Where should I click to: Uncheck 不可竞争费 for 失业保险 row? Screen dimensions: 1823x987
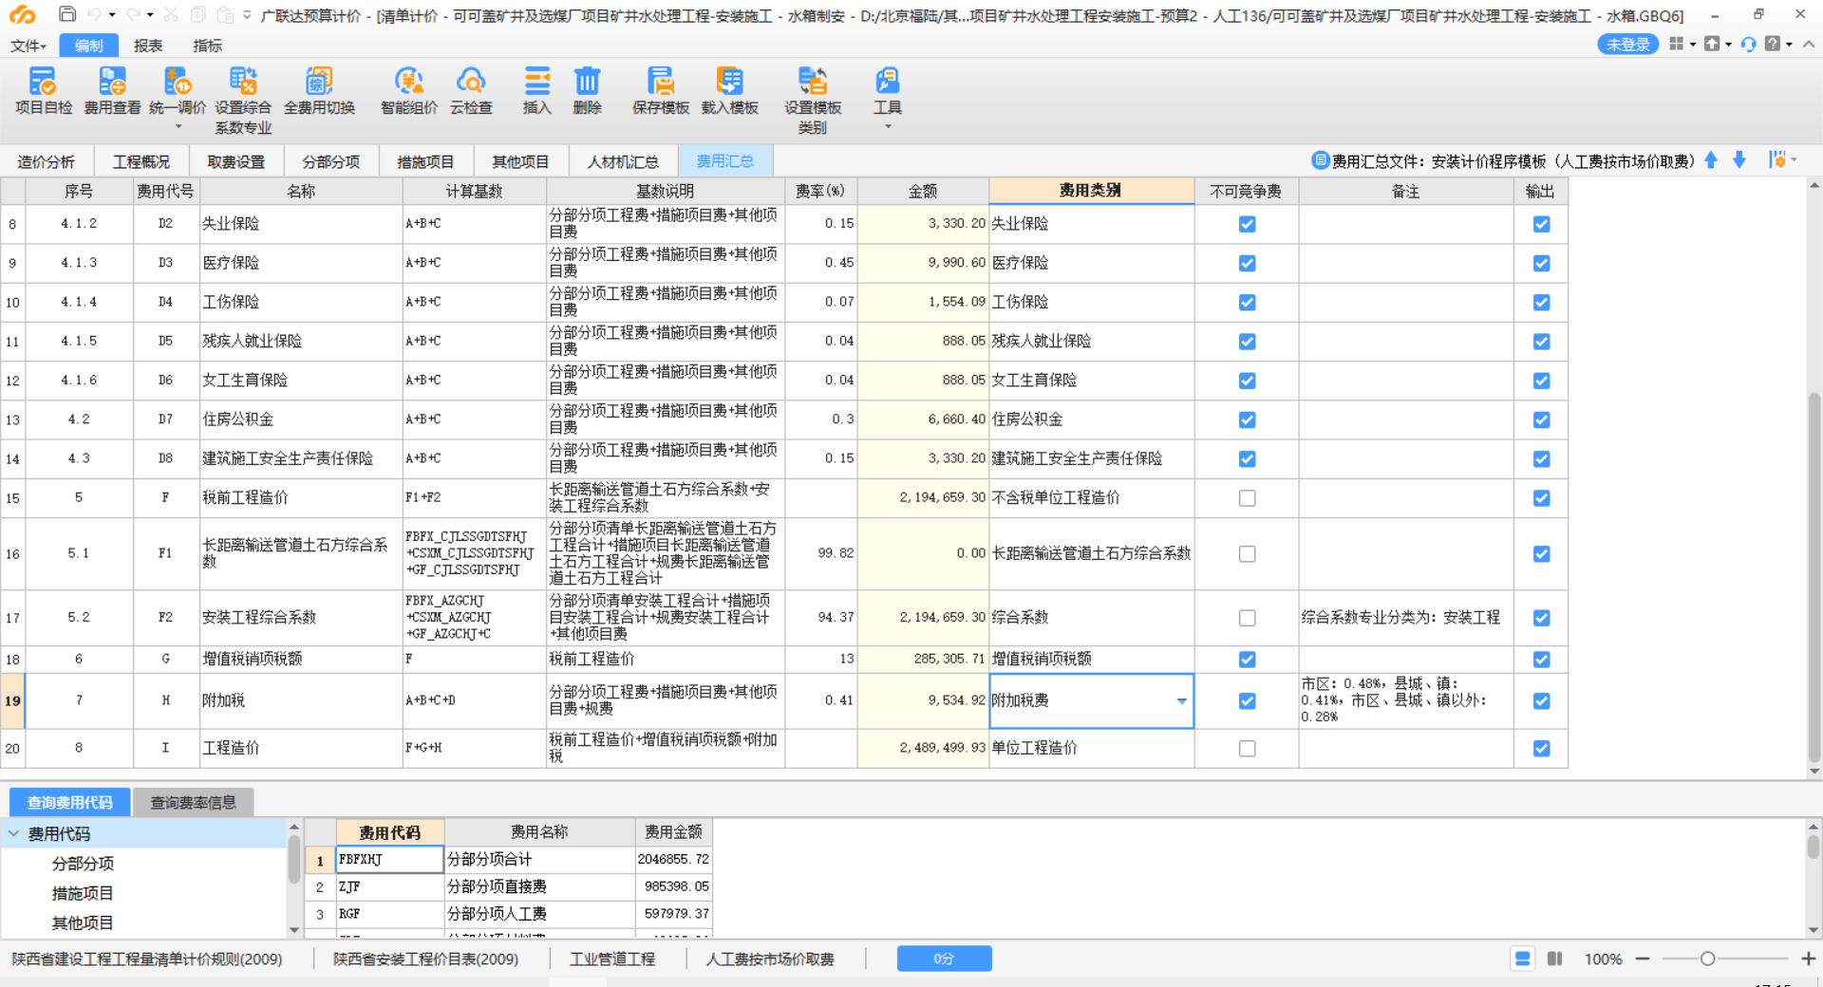[1248, 224]
